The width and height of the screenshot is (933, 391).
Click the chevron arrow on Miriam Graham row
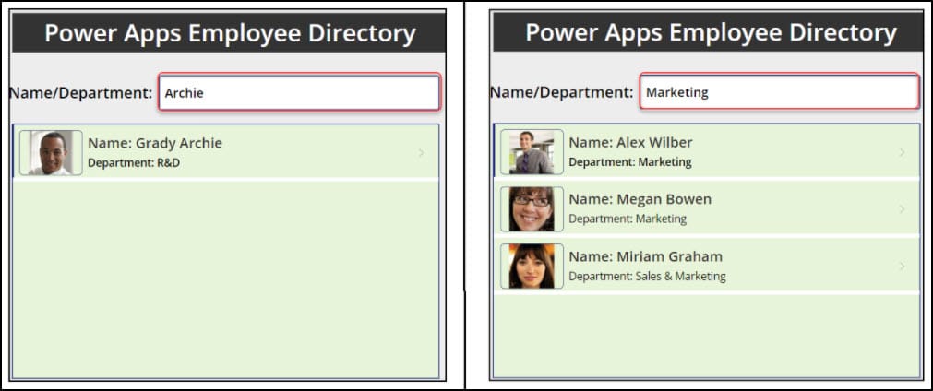click(x=902, y=267)
